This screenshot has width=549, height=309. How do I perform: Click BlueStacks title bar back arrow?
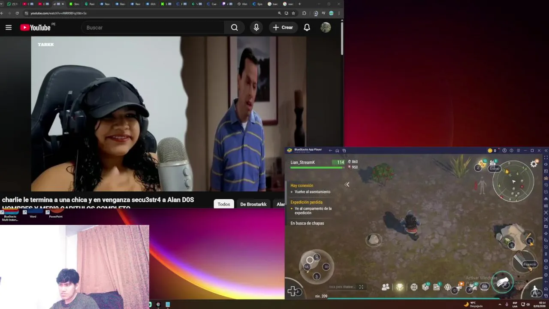(x=330, y=151)
